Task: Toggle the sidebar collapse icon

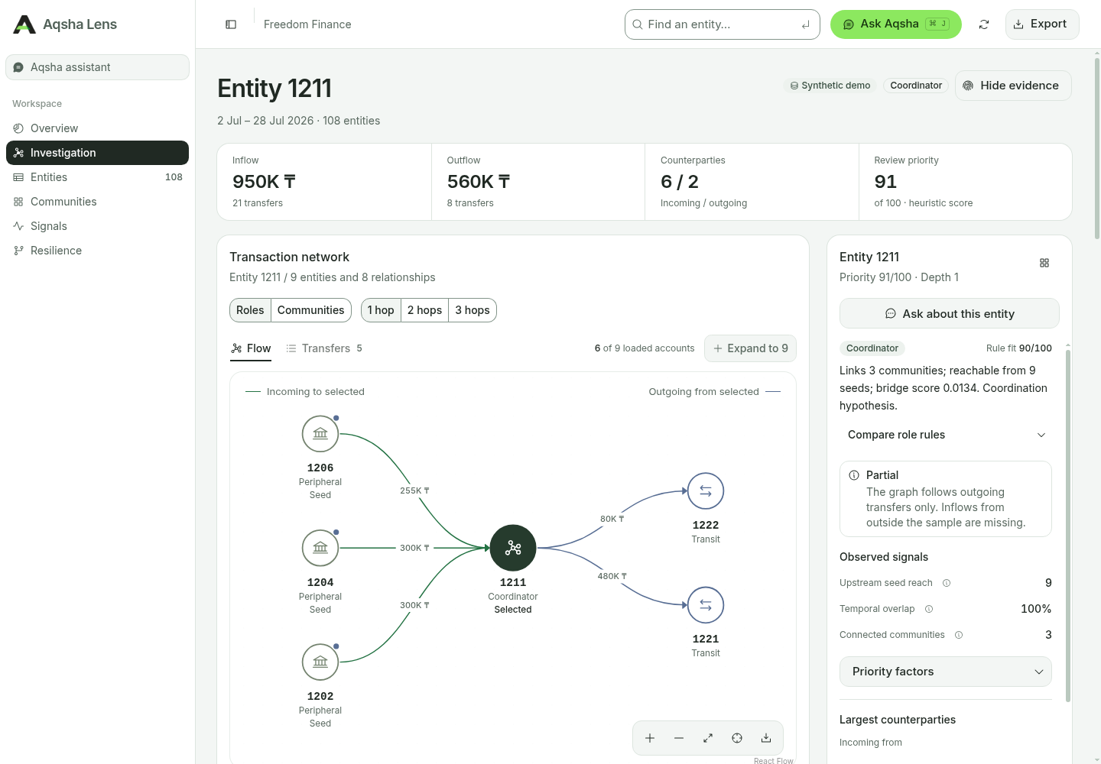Action: coord(231,24)
